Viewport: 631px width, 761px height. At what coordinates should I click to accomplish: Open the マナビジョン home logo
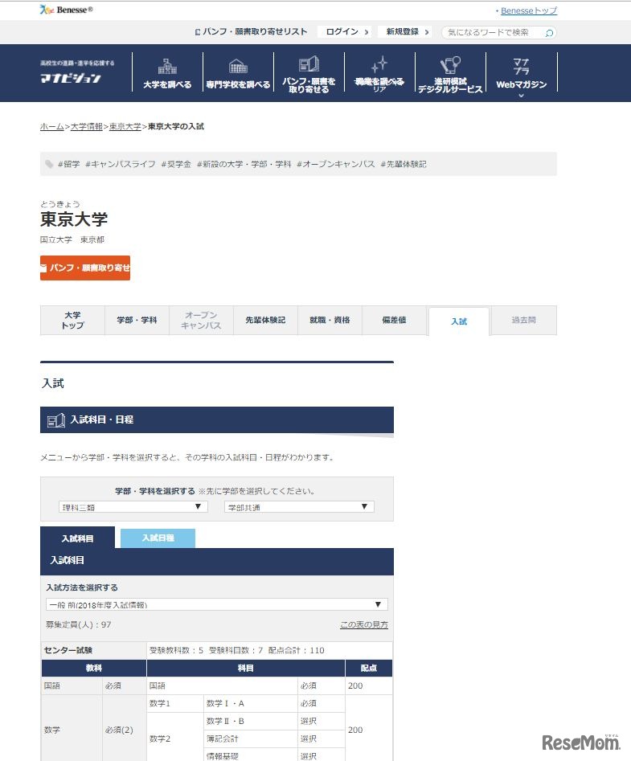tap(77, 73)
